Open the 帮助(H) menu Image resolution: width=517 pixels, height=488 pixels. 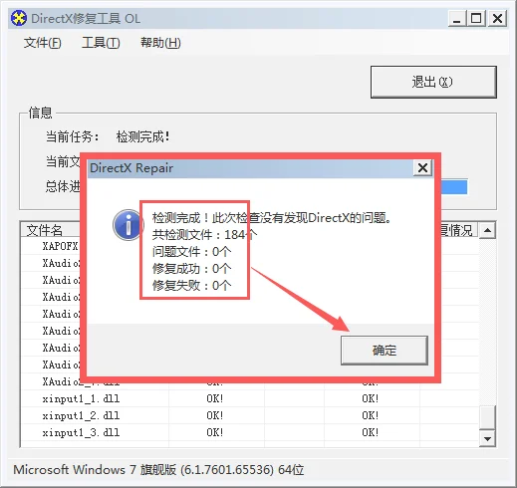(160, 43)
